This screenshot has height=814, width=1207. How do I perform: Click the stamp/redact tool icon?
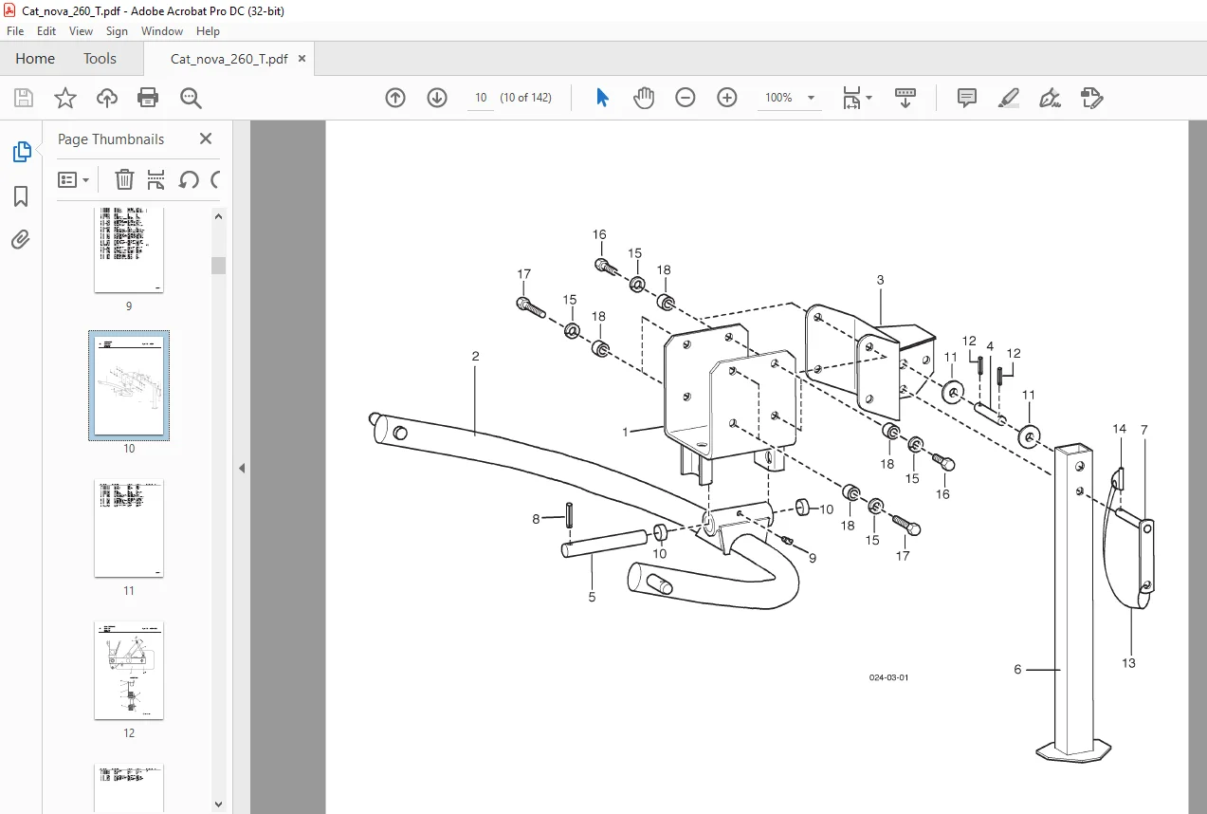click(1091, 98)
